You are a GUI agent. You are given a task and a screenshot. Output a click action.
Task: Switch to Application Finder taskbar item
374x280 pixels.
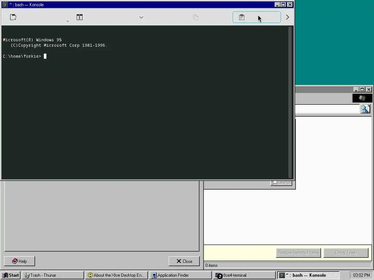(x=180, y=275)
